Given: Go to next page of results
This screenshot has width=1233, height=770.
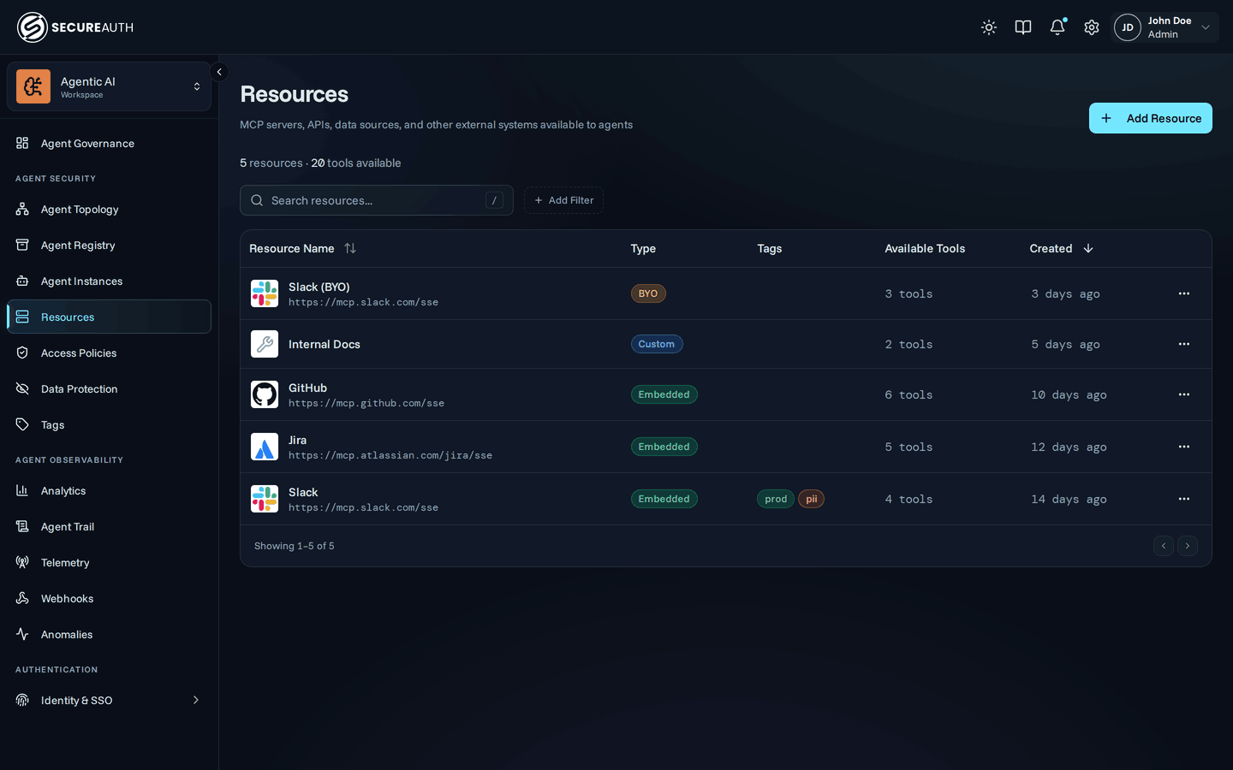Looking at the screenshot, I should [x=1188, y=546].
